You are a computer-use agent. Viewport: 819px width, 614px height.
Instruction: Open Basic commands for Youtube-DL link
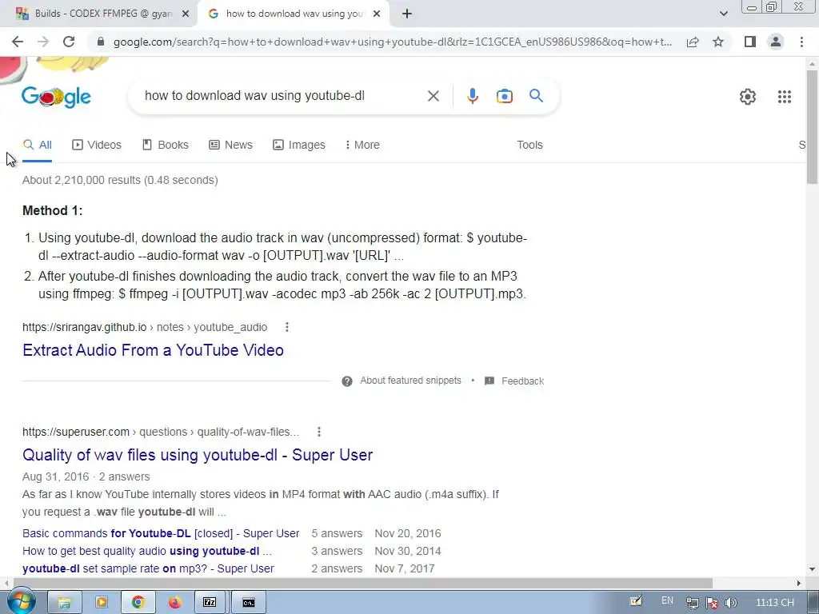pyautogui.click(x=161, y=533)
